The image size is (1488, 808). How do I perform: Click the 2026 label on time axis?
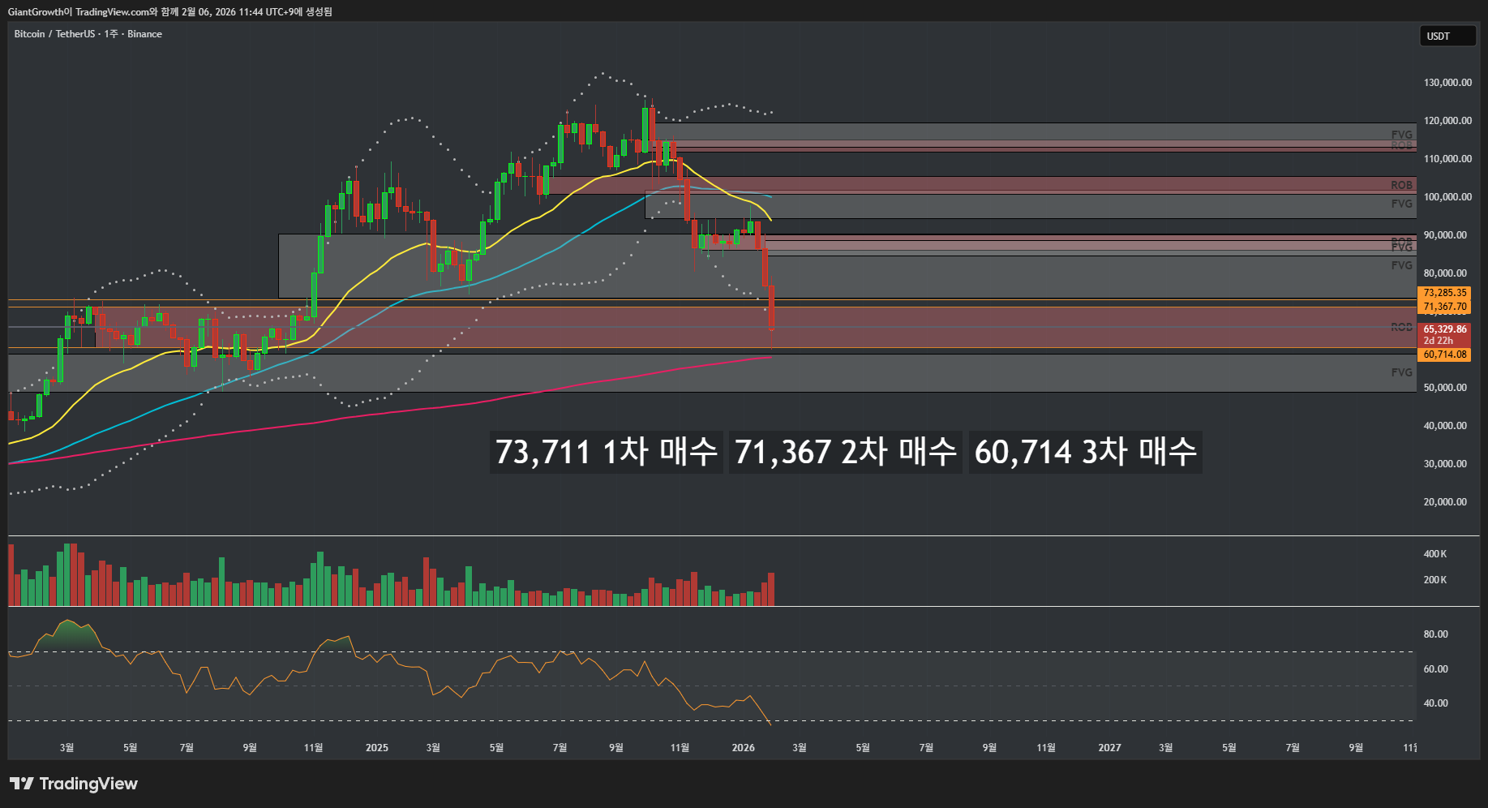pos(743,747)
